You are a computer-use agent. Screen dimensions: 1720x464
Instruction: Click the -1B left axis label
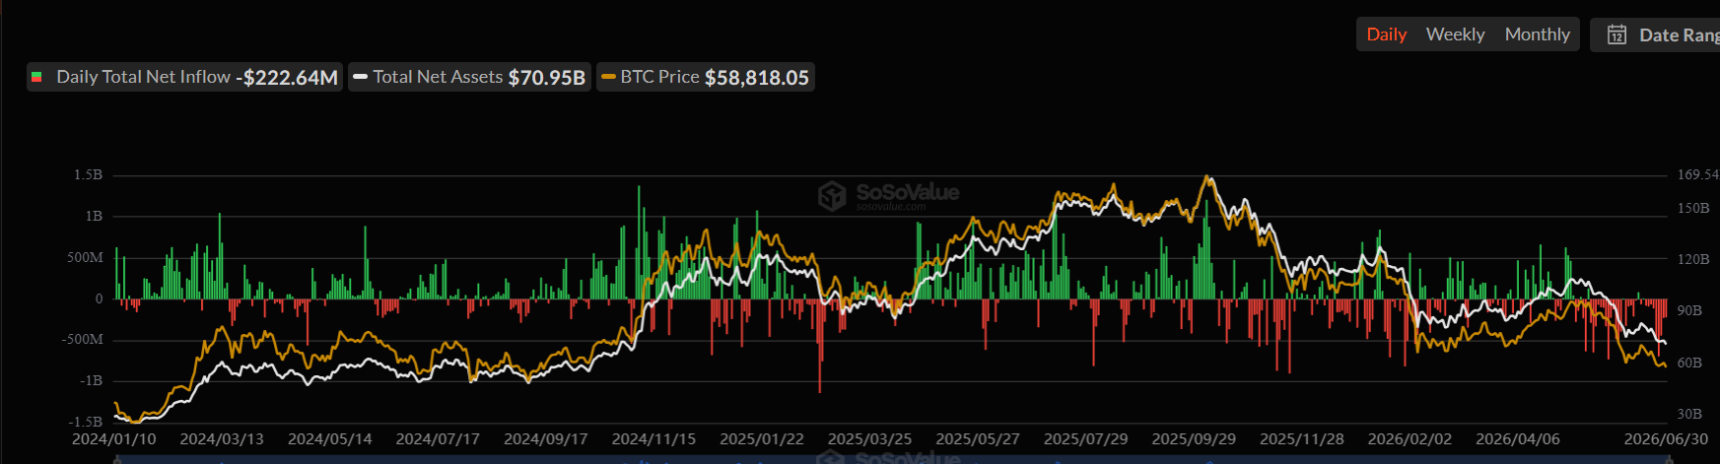(x=91, y=380)
